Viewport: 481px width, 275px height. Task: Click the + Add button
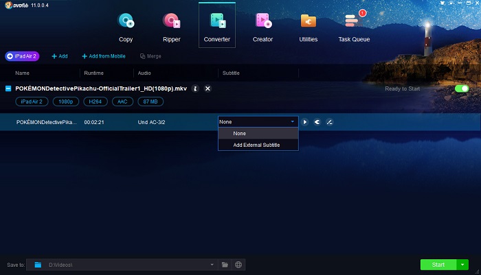[x=60, y=56]
